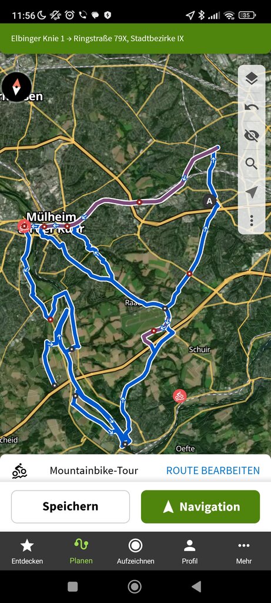The image size is (271, 603).
Task: Tap the Elbinger Knie route header bar
Action: pos(135,38)
